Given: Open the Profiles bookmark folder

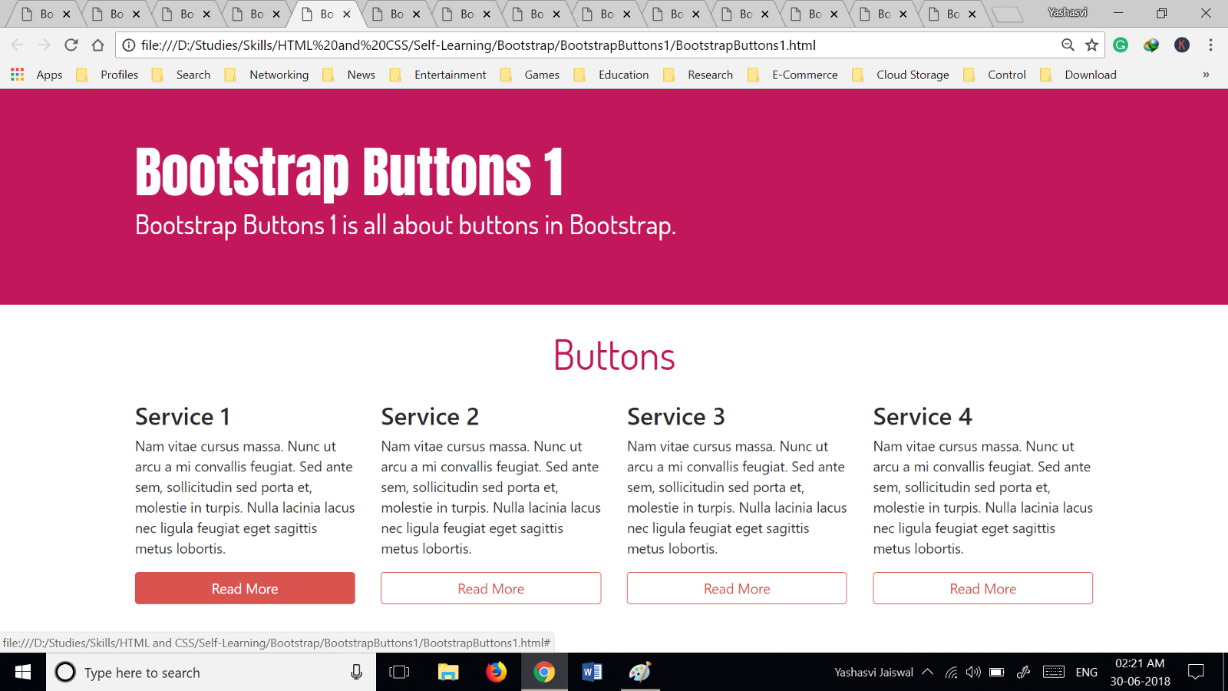Looking at the screenshot, I should (107, 74).
